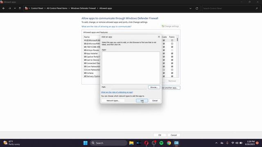Close the Add an app dialog
262x147 pixels.
(159, 37)
